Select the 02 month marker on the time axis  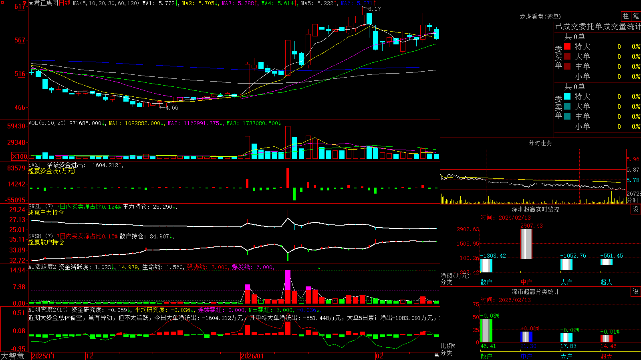click(x=379, y=356)
